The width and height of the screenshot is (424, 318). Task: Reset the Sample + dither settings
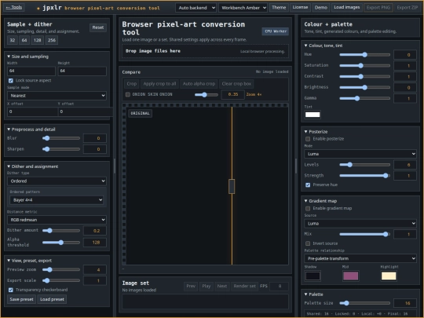pos(98,27)
